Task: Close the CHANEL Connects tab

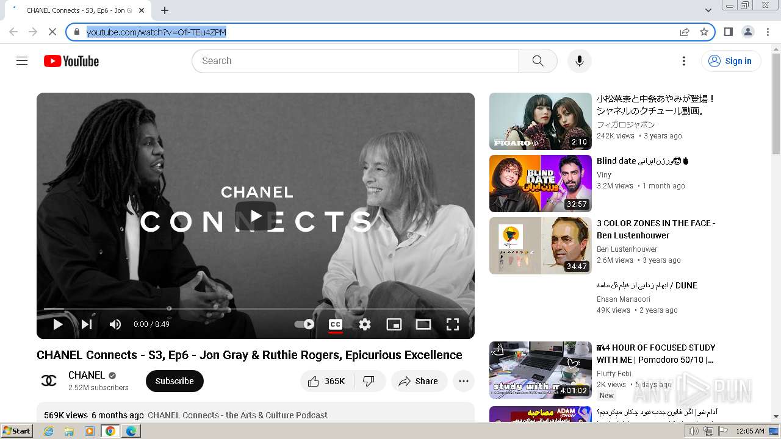Action: pyautogui.click(x=142, y=10)
